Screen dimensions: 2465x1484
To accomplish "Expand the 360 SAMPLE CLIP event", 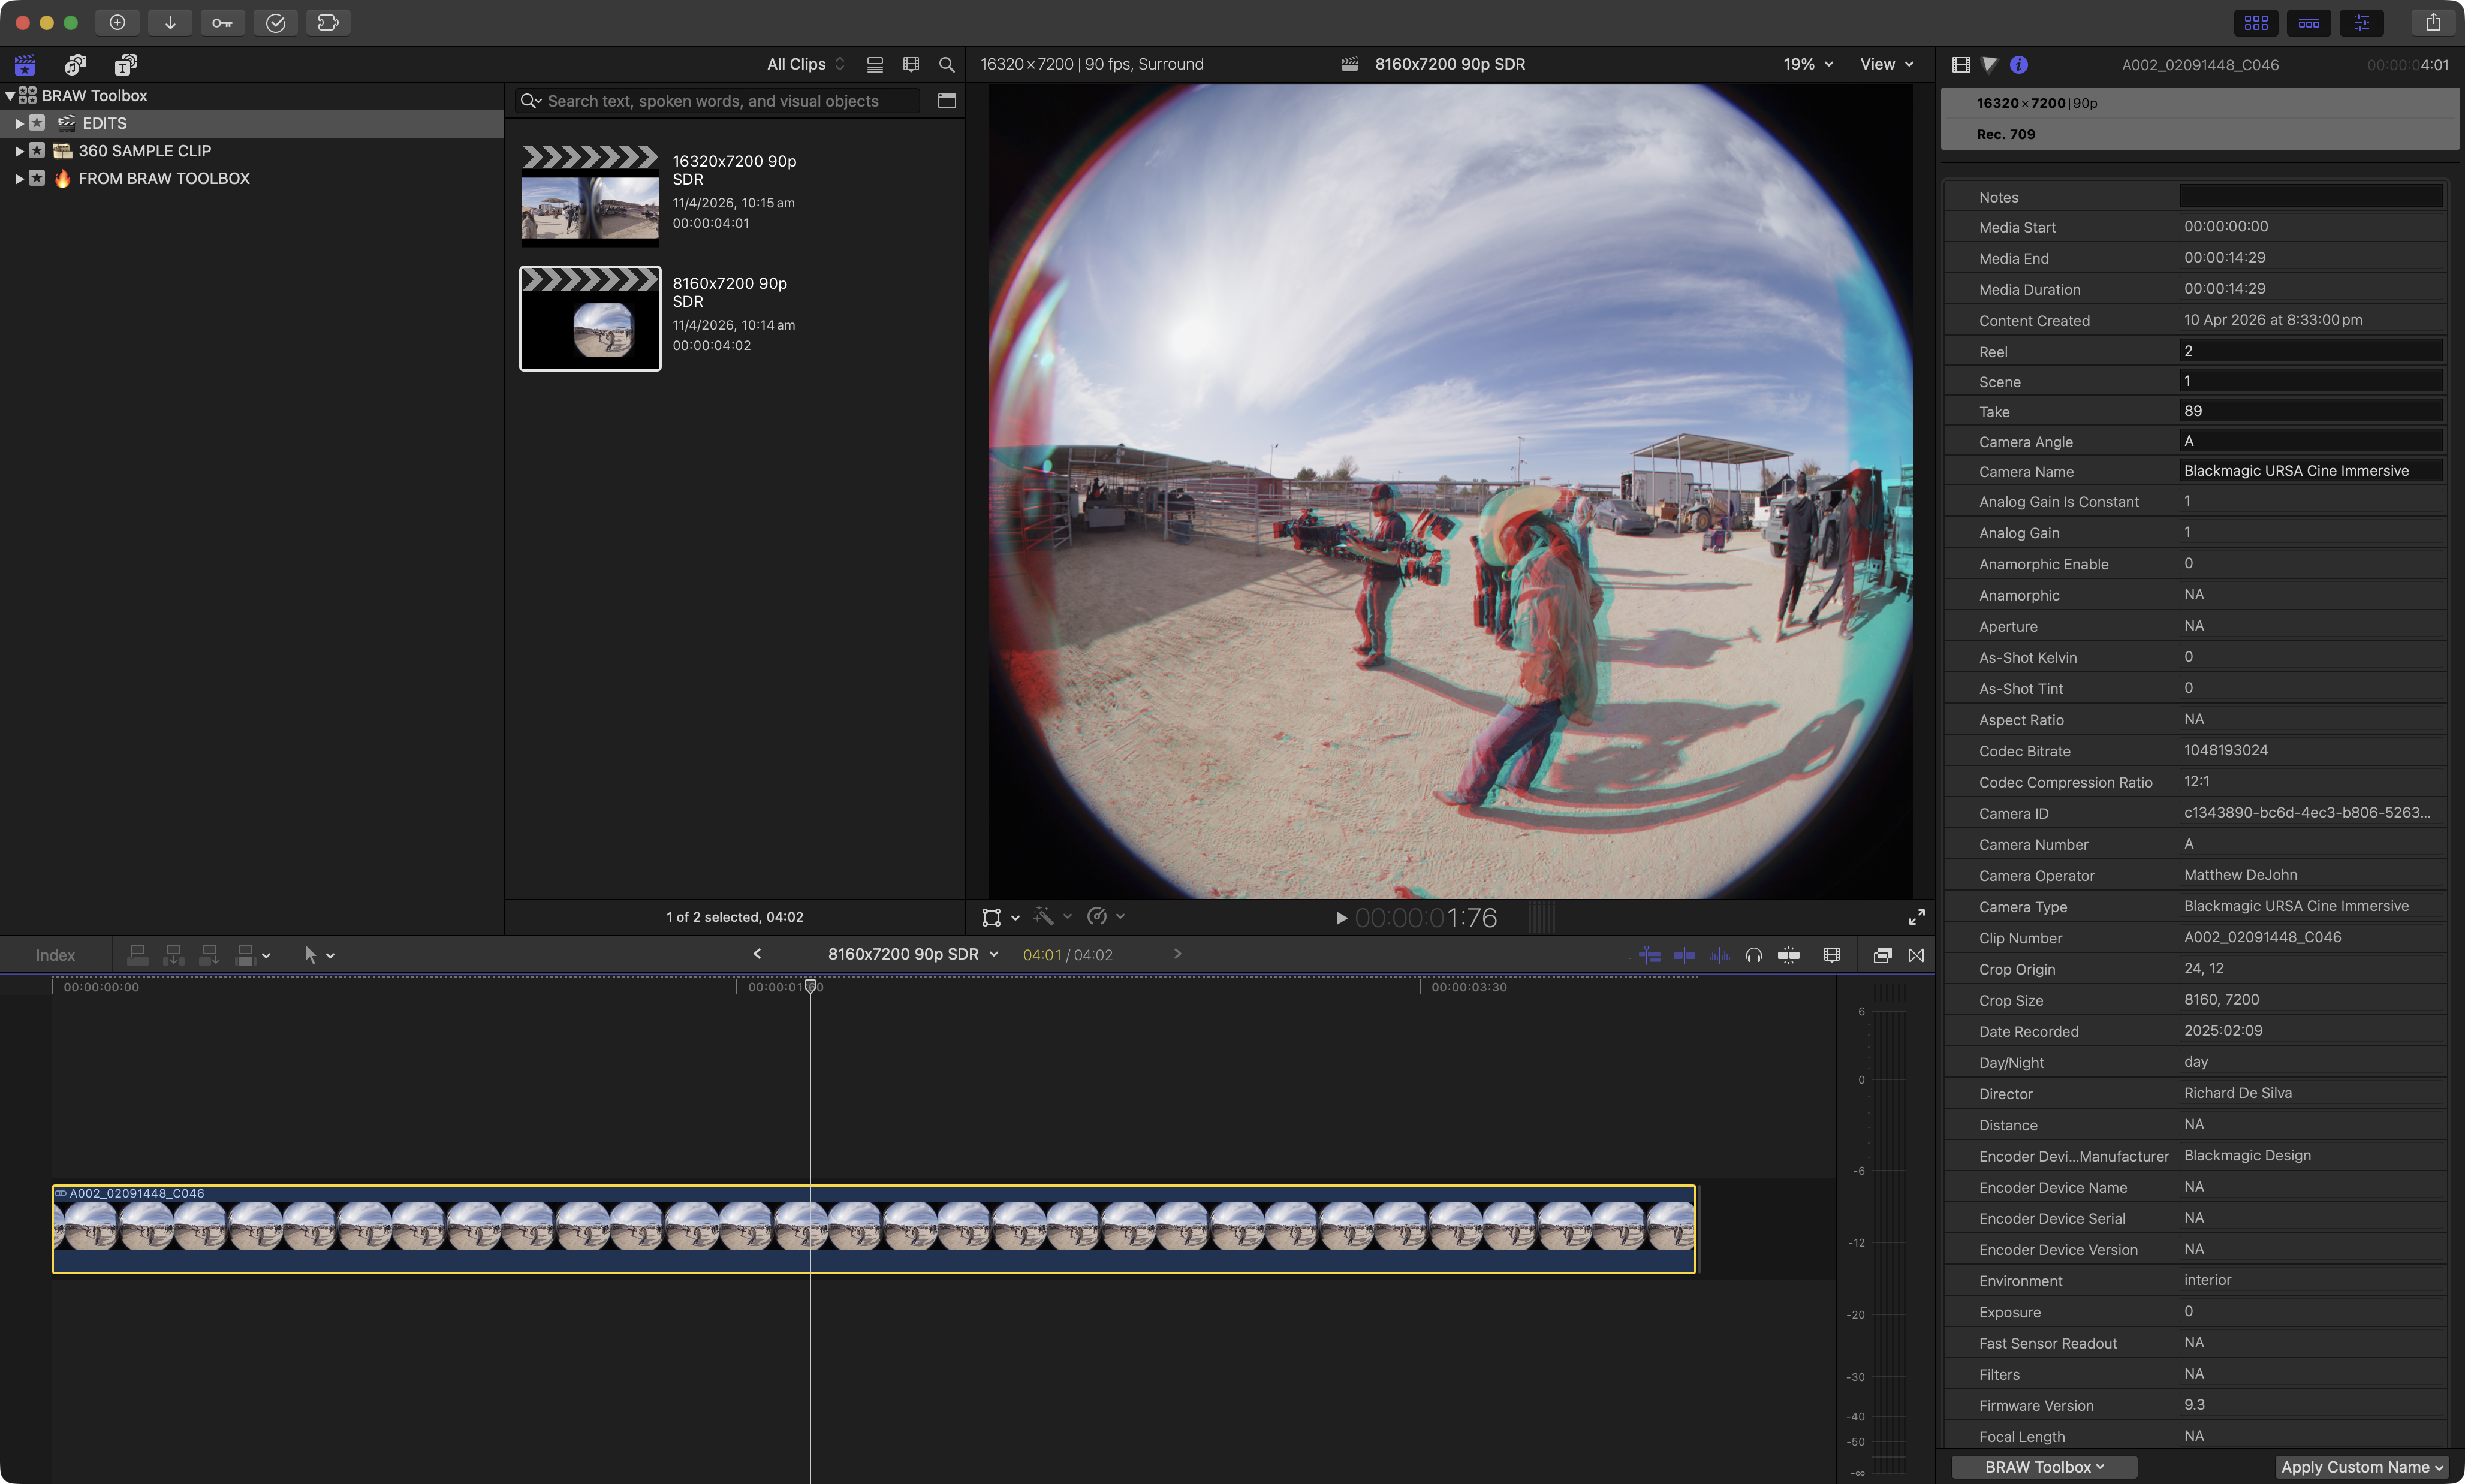I will 18,151.
